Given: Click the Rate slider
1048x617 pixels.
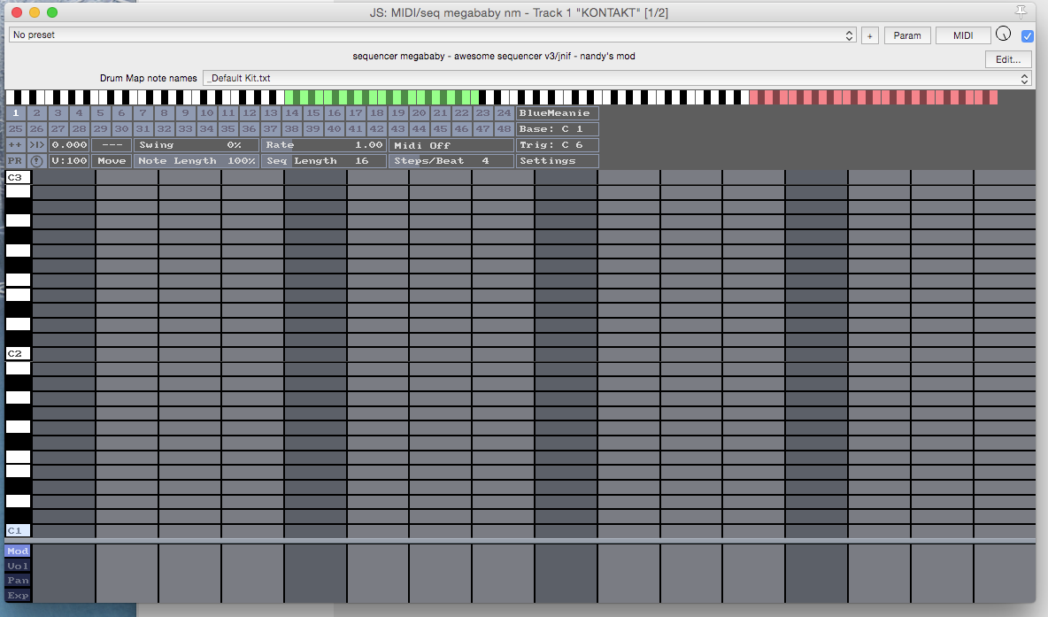Looking at the screenshot, I should (324, 145).
